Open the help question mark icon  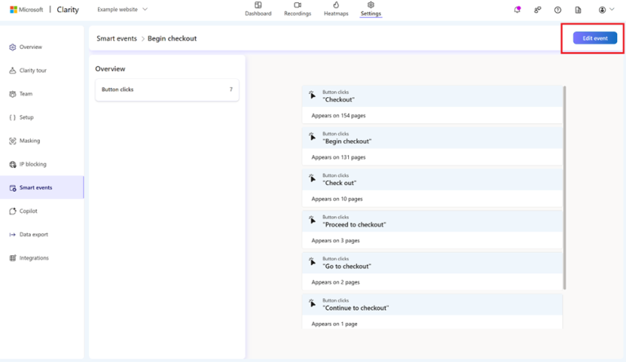pyautogui.click(x=558, y=10)
